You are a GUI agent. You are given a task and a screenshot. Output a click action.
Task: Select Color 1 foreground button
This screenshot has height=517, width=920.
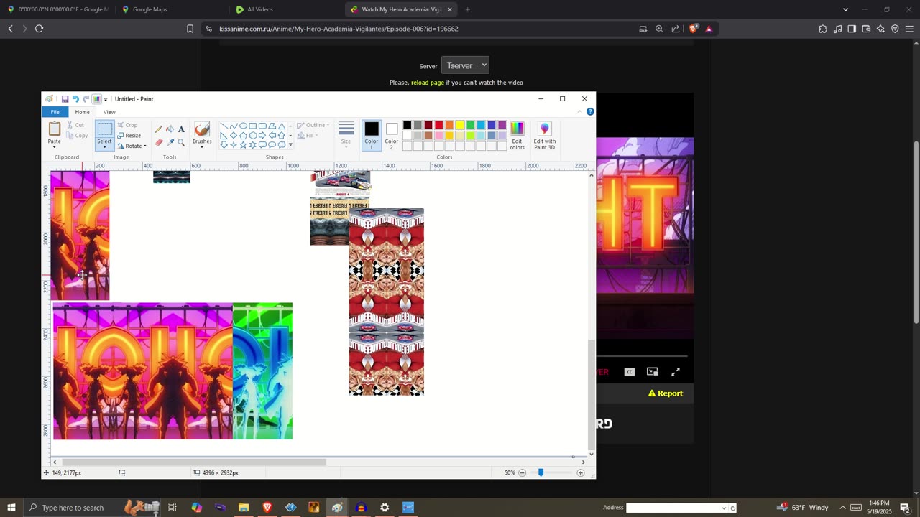(371, 136)
